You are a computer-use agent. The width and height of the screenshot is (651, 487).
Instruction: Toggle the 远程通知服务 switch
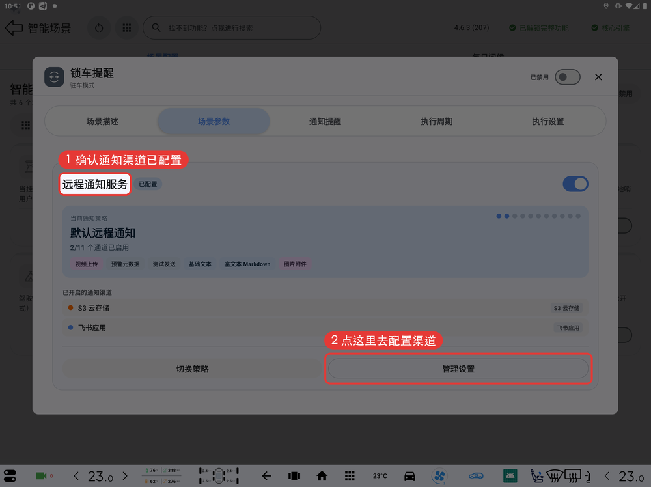tap(575, 184)
